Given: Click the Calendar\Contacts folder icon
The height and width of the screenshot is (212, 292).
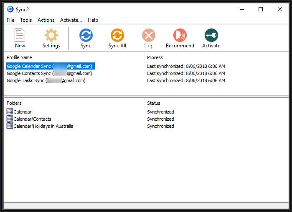Looking at the screenshot, I should [10, 119].
